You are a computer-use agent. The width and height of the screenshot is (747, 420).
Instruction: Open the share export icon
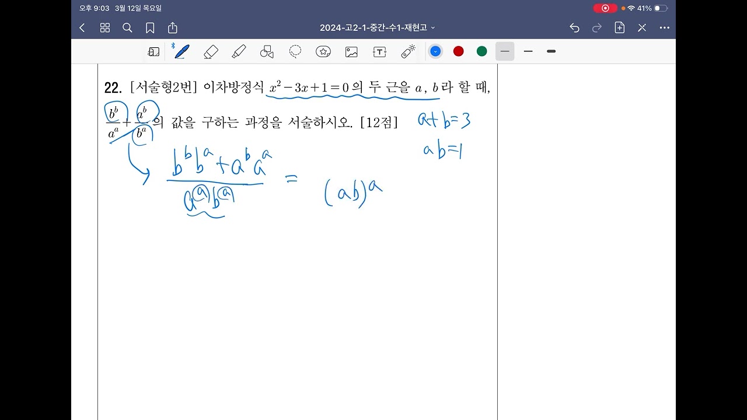(x=173, y=27)
